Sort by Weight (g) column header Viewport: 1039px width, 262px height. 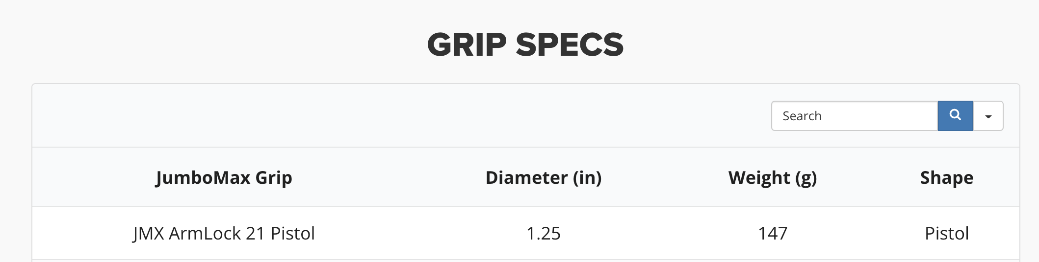coord(773,177)
